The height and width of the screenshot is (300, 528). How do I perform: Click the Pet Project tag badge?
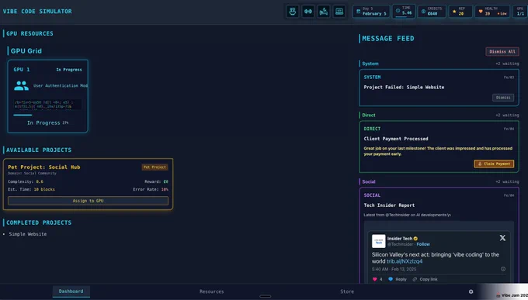point(155,167)
